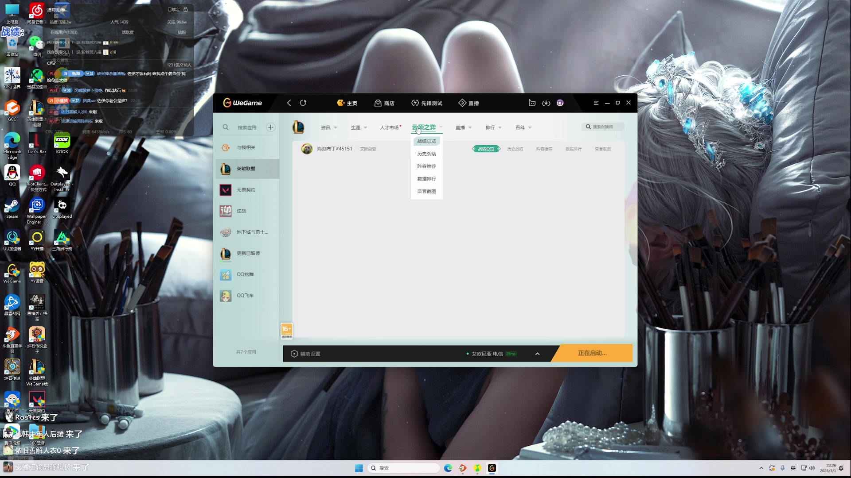Show hidden system tray icons
The image size is (851, 478).
coord(761,468)
